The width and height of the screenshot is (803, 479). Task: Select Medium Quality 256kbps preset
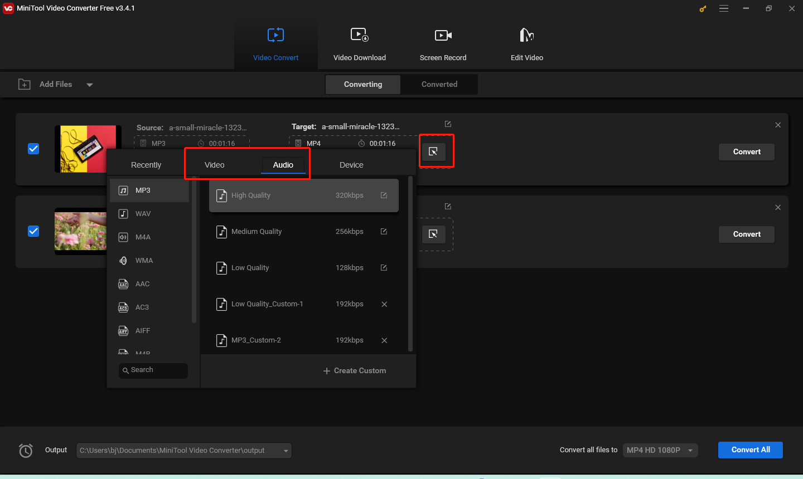pyautogui.click(x=304, y=232)
